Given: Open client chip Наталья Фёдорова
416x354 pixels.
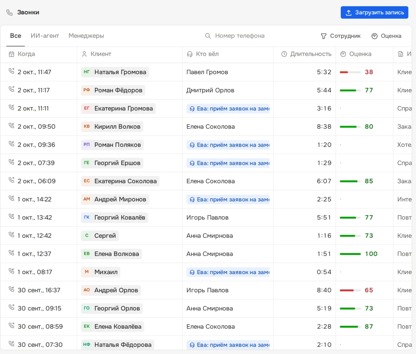Looking at the screenshot, I should [118, 345].
